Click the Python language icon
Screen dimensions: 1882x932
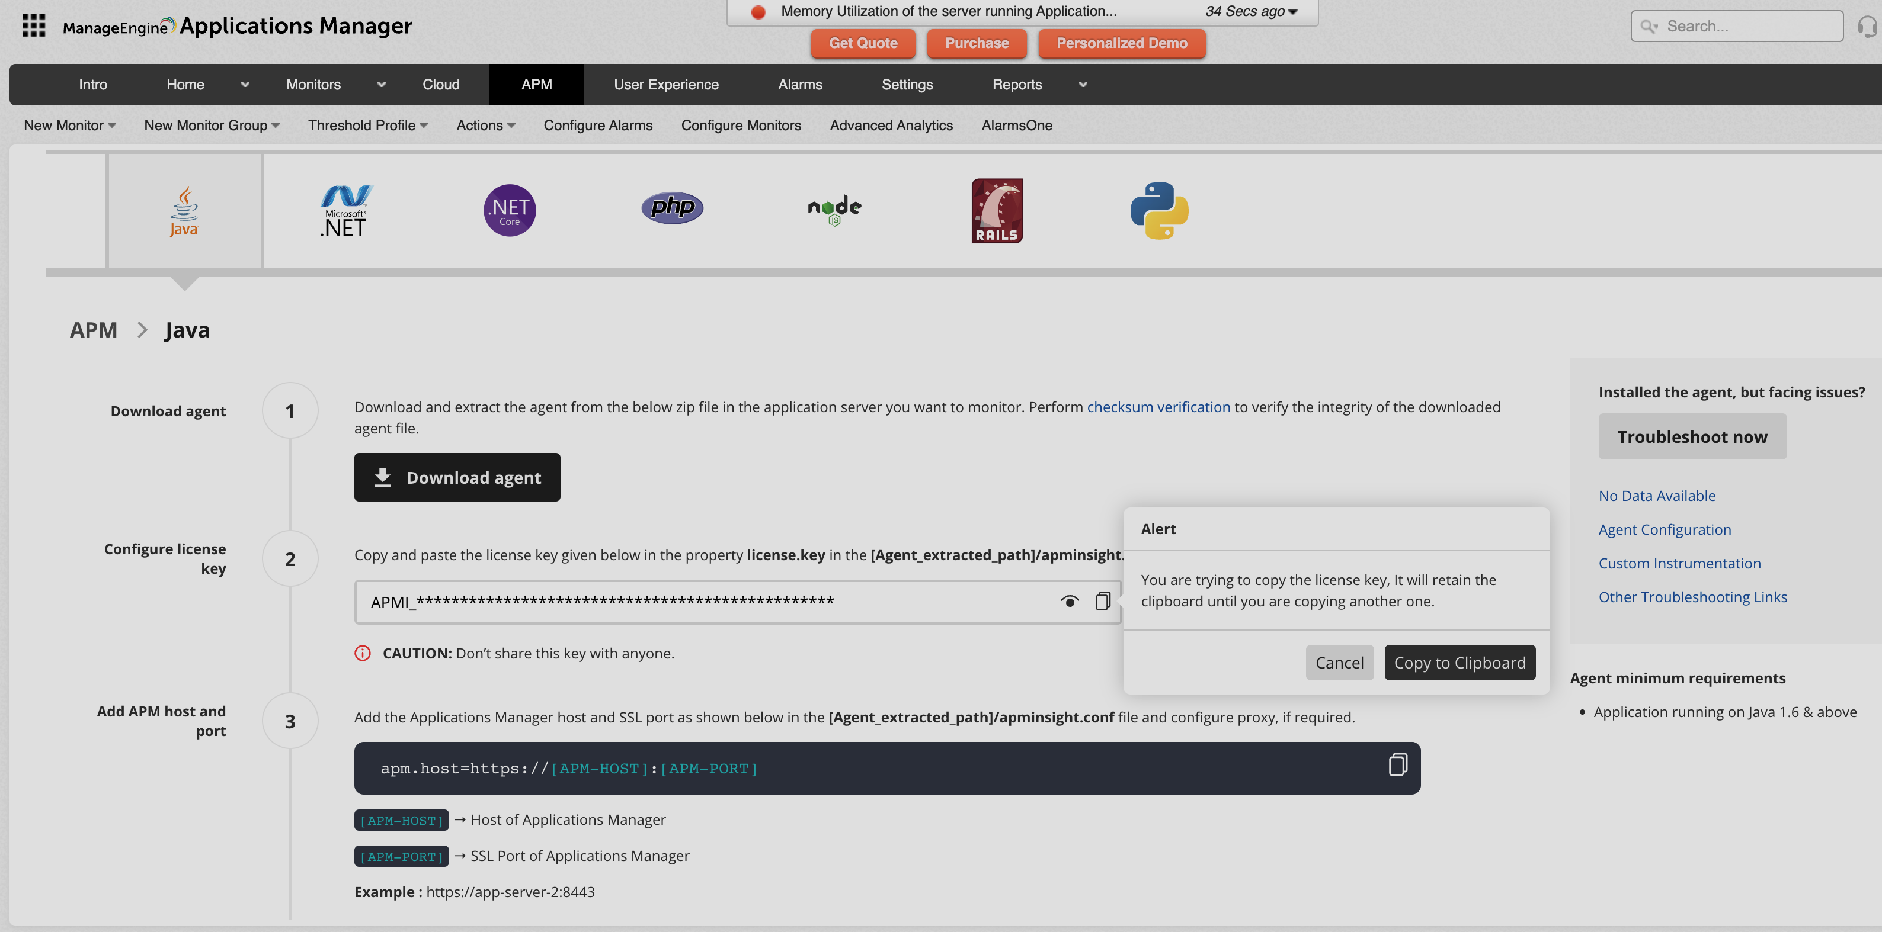(1156, 211)
